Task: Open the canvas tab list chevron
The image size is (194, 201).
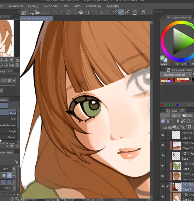Action: [x=151, y=18]
